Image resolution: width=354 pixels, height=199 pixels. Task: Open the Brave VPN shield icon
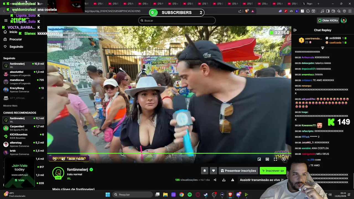pos(344,11)
